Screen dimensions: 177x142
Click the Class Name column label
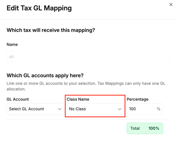(78, 99)
